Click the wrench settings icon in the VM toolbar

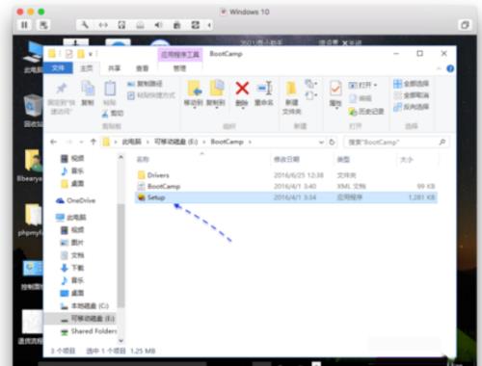pyautogui.click(x=85, y=25)
